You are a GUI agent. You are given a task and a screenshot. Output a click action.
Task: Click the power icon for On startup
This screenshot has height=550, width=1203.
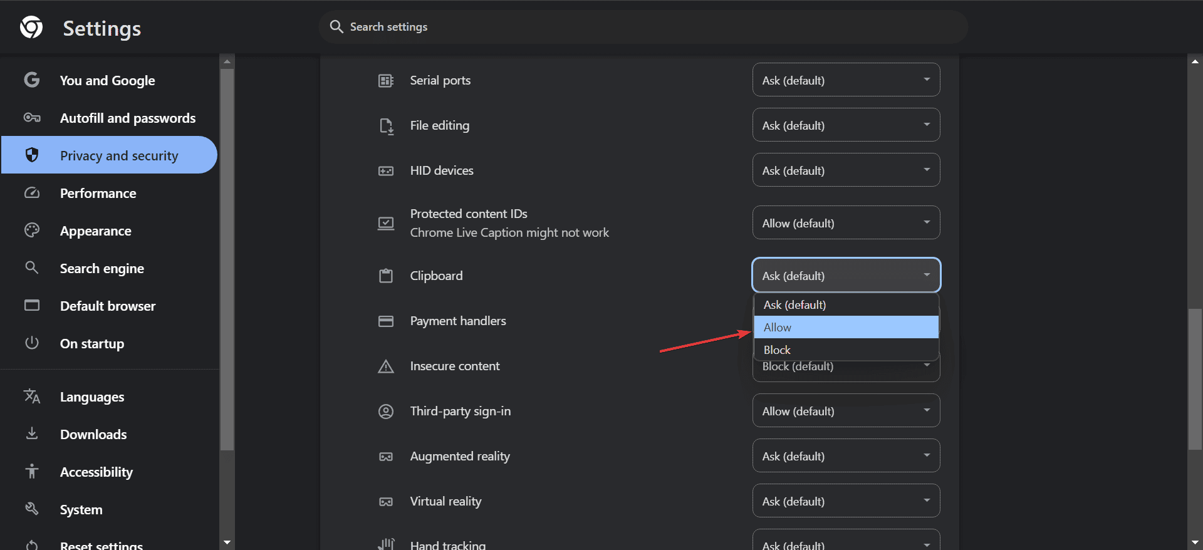[x=32, y=343]
